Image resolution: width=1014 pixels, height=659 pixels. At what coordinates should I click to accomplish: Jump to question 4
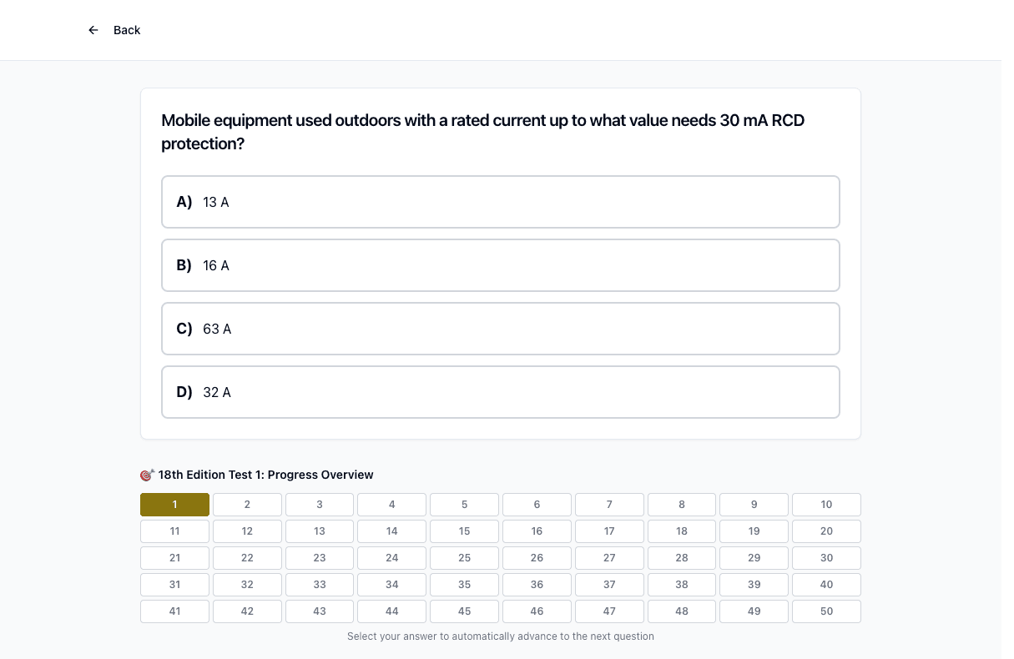[x=392, y=505]
